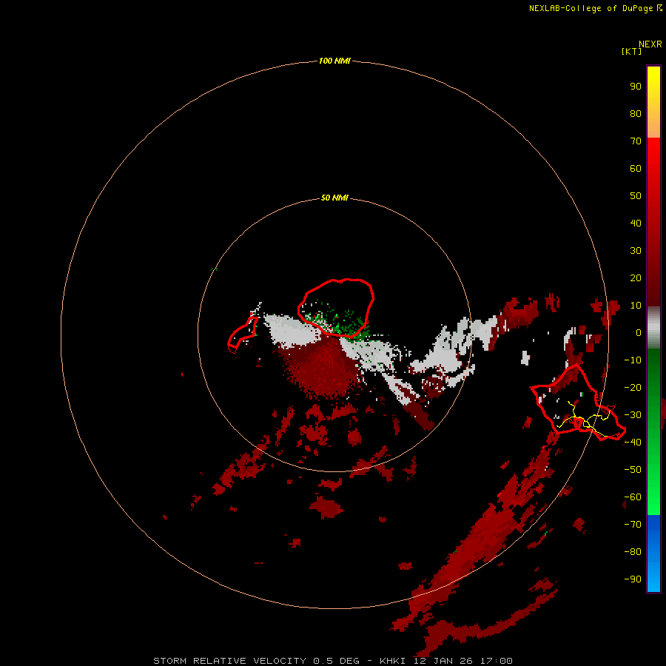Select the 60 knot scale label

636,168
